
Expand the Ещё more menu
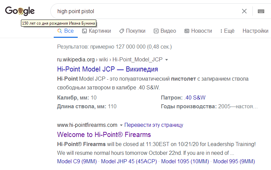[227, 31]
